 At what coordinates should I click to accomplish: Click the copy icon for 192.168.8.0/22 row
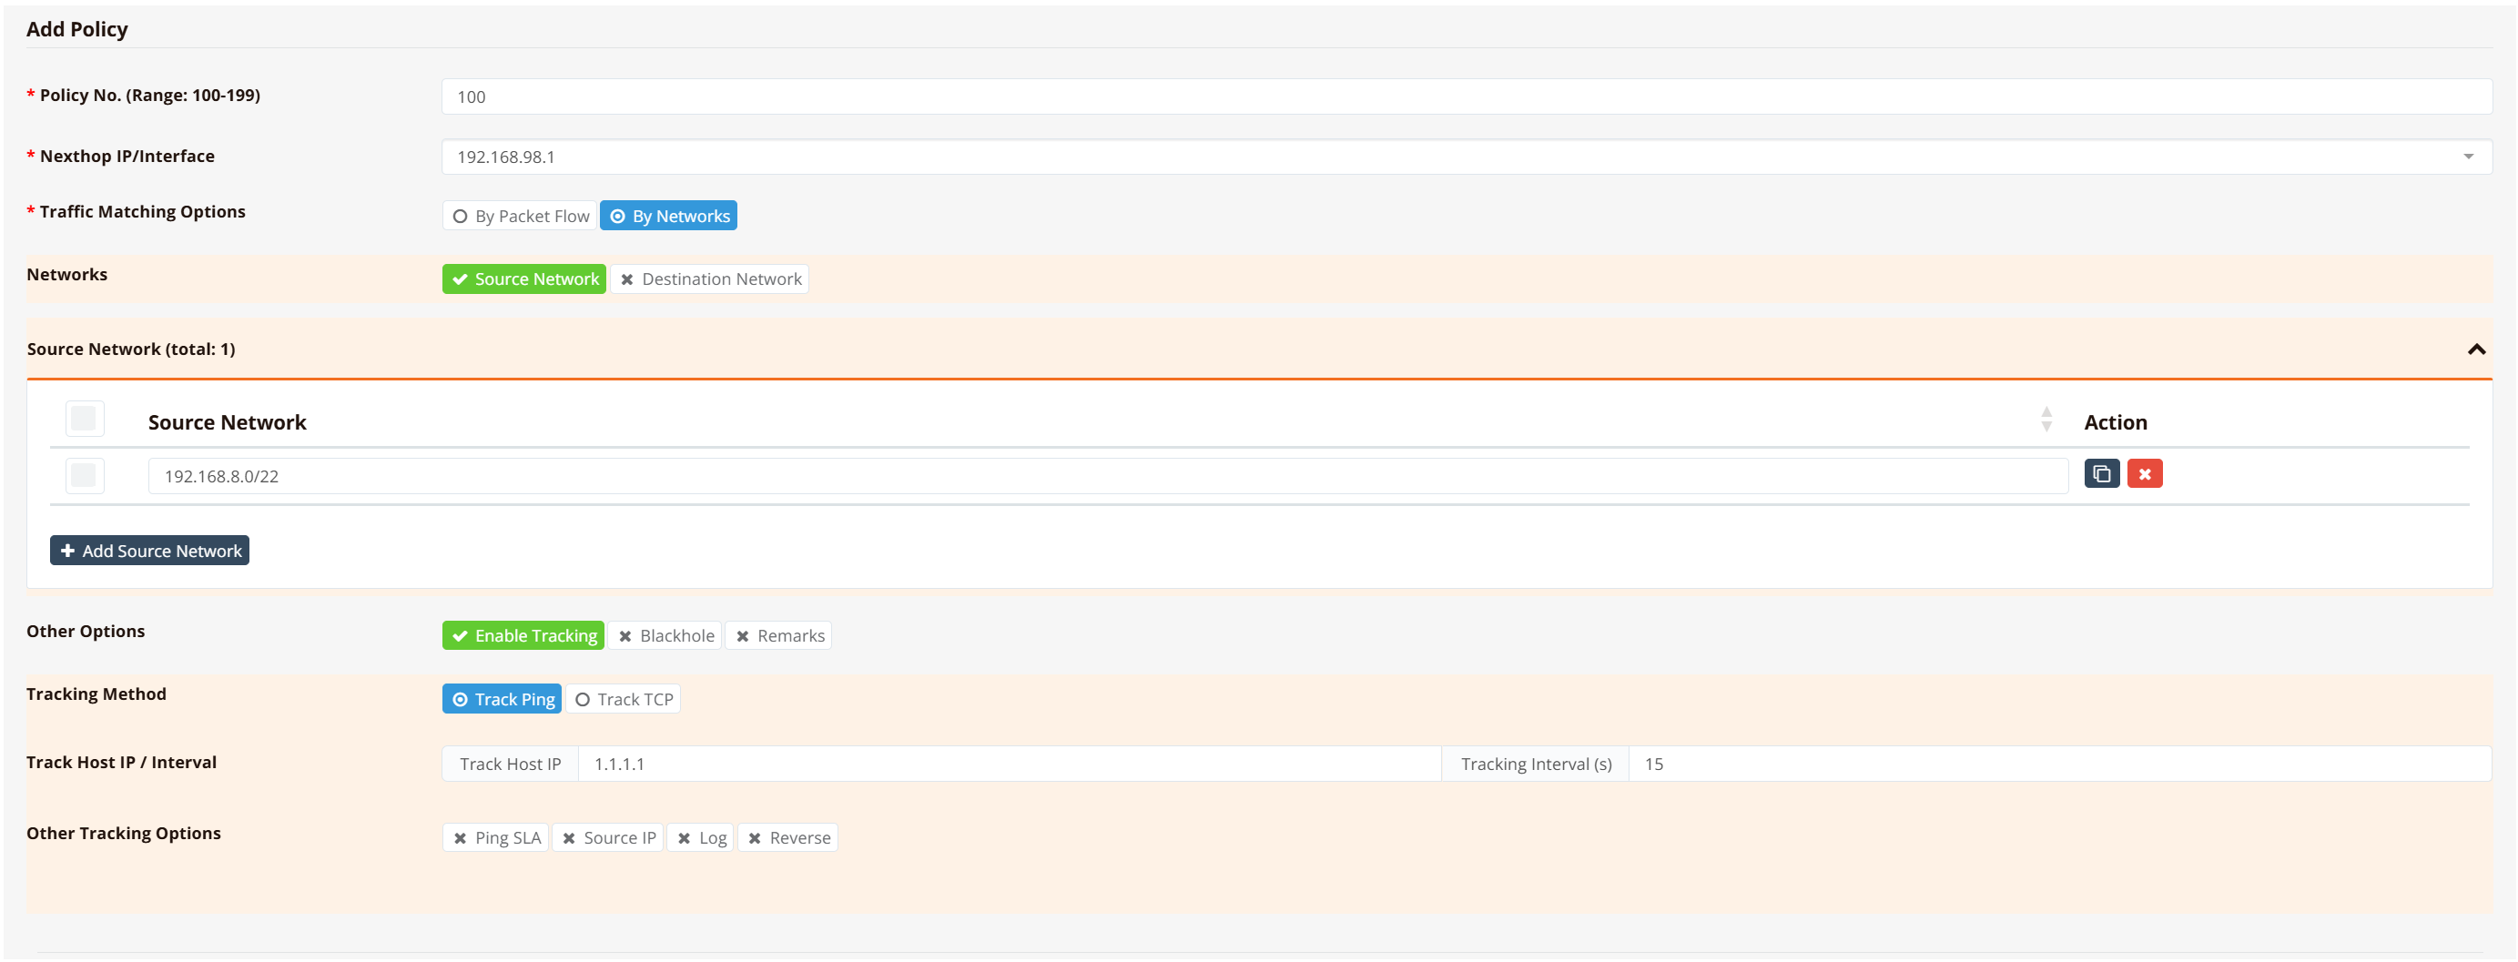[x=2101, y=474]
